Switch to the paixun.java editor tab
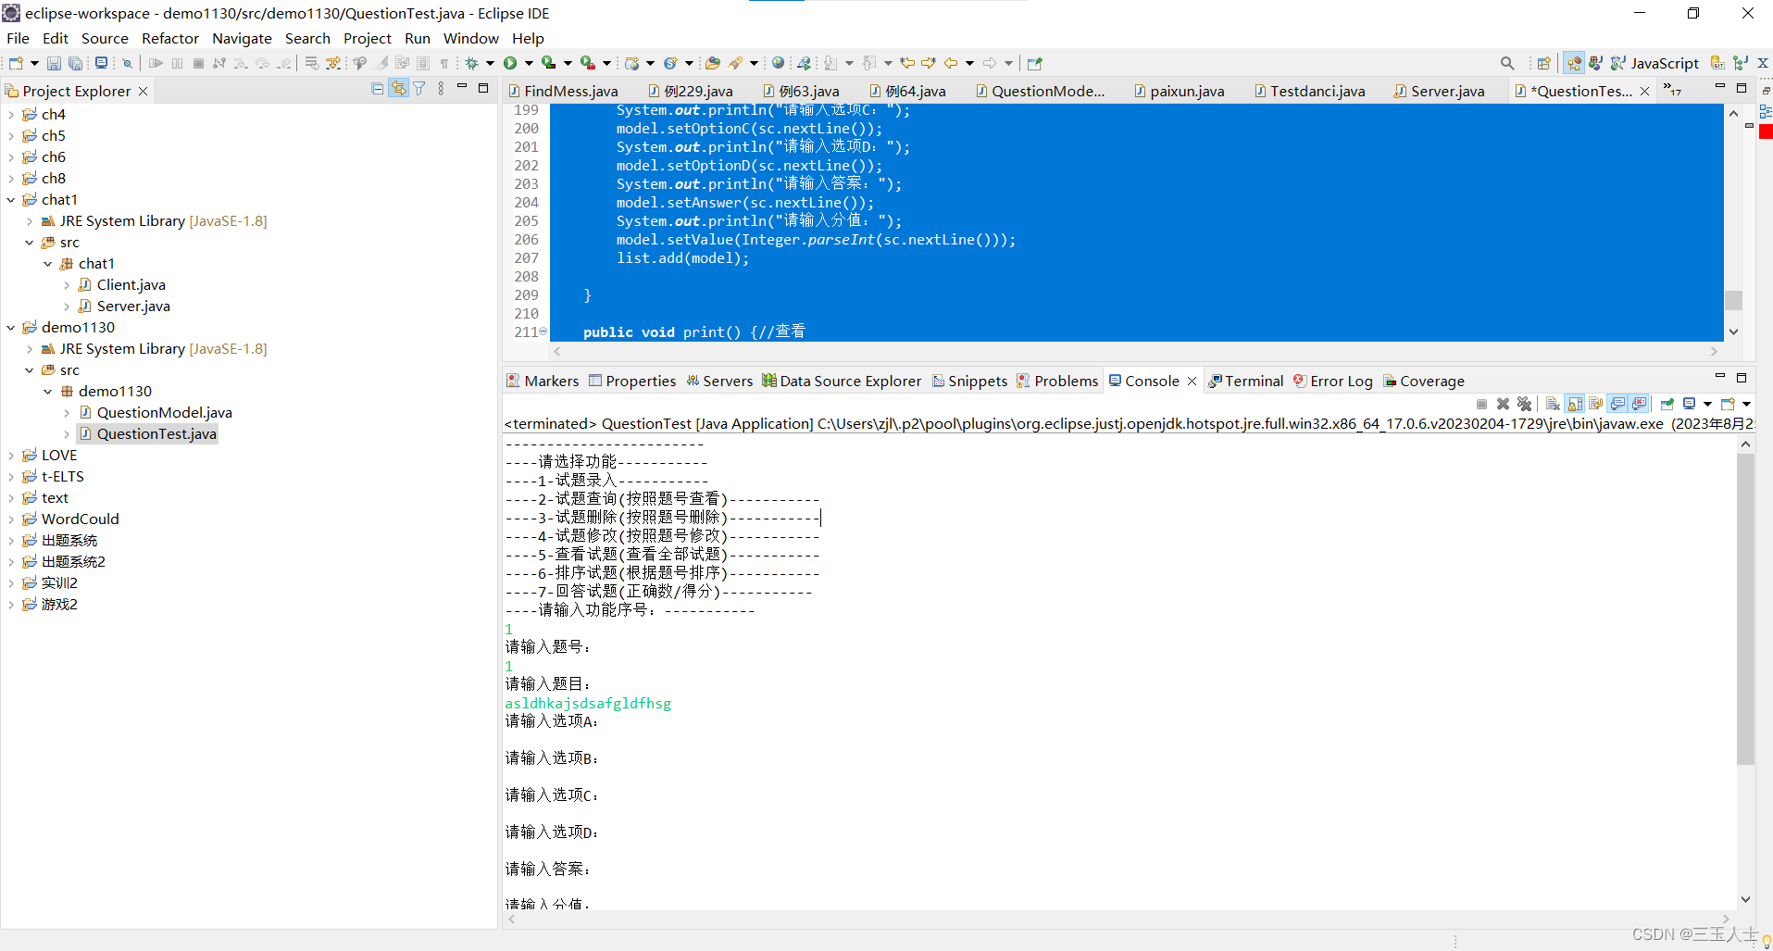1773x951 pixels. click(1179, 91)
